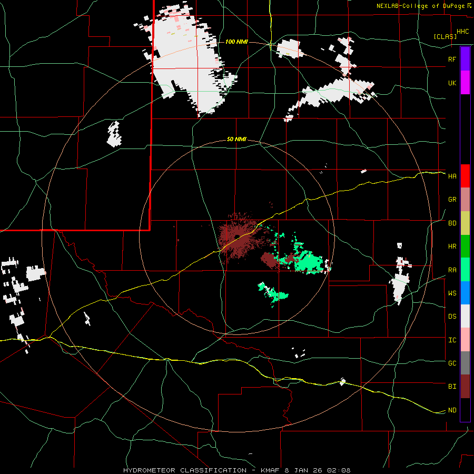Click the radar site center dot
The height and width of the screenshot is (474, 474).
coord(237,236)
